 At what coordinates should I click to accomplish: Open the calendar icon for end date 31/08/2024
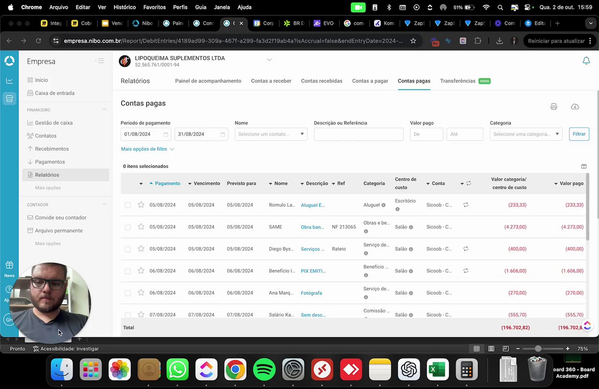[x=223, y=134]
